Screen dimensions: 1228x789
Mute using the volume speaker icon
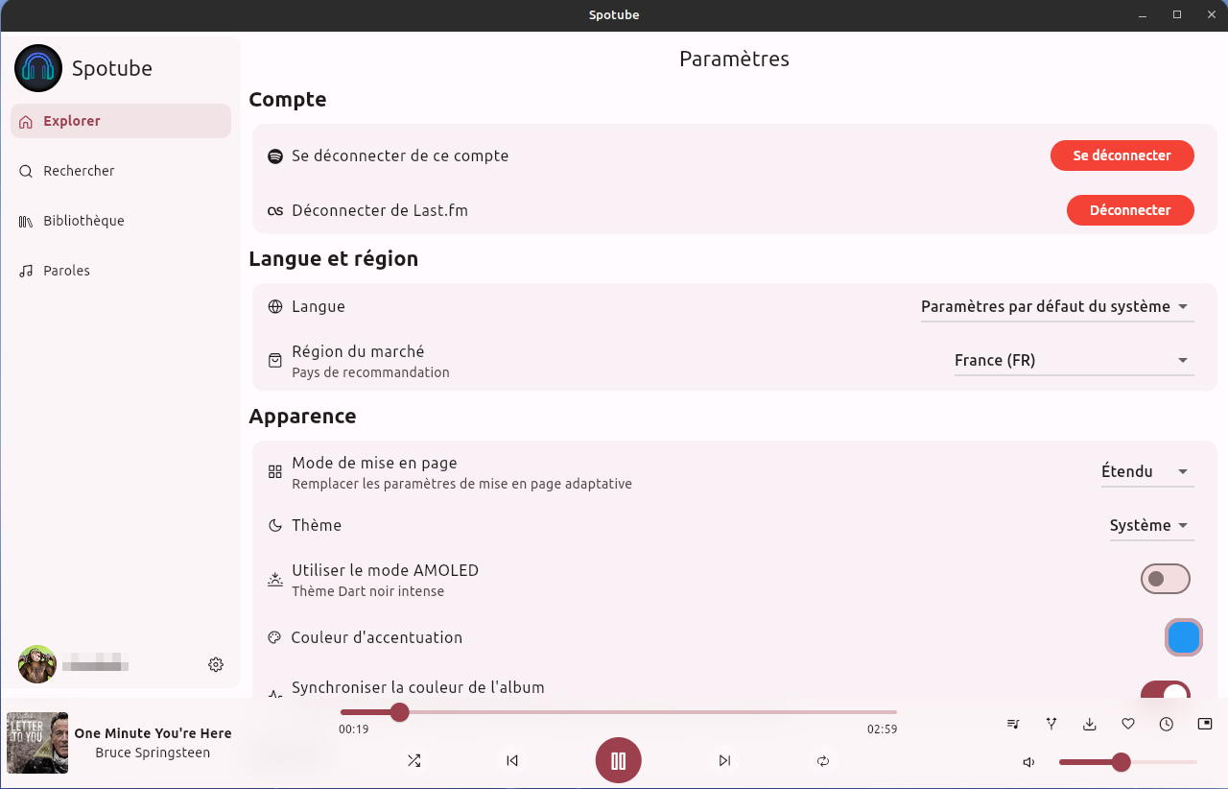(1028, 762)
